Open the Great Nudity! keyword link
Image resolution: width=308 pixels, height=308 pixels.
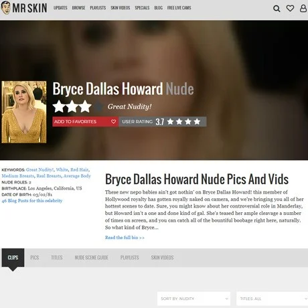click(40, 169)
